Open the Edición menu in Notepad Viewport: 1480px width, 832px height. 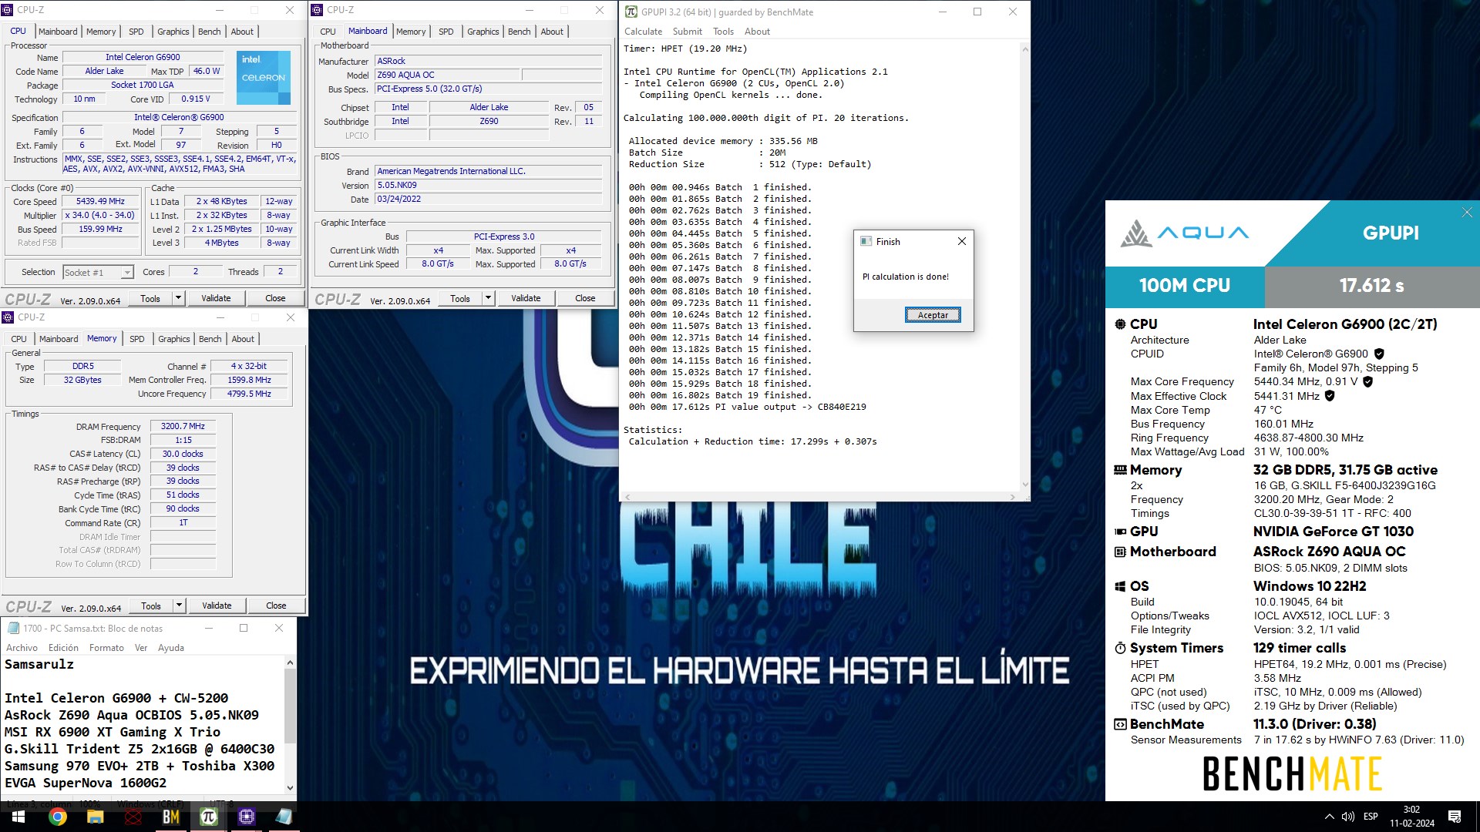(x=63, y=648)
